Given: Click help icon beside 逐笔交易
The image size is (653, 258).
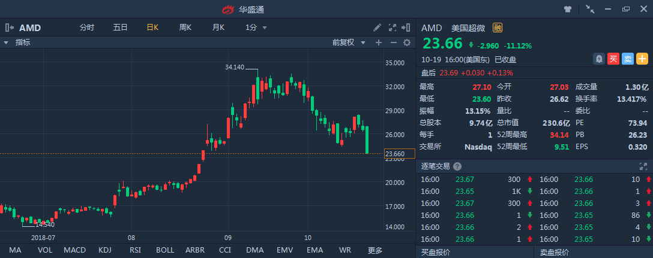Looking at the screenshot, I should (x=457, y=166).
